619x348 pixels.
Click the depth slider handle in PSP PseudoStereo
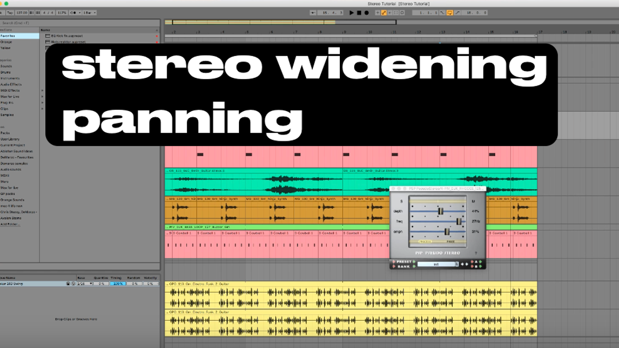441,211
